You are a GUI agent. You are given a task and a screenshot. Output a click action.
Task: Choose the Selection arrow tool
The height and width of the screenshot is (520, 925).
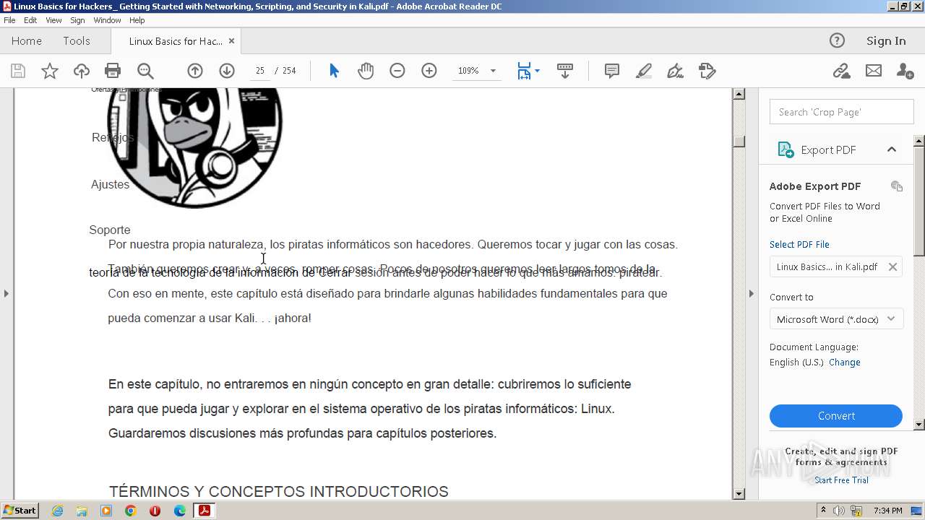[334, 71]
